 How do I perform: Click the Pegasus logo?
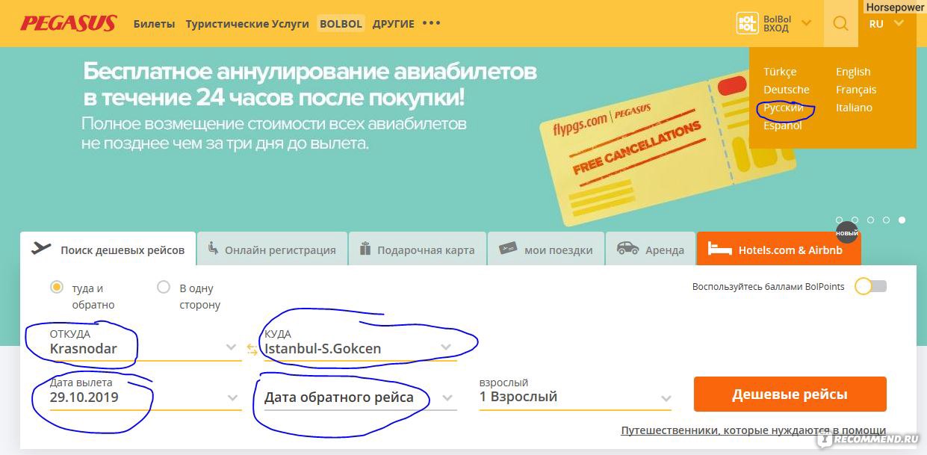pyautogui.click(x=68, y=23)
